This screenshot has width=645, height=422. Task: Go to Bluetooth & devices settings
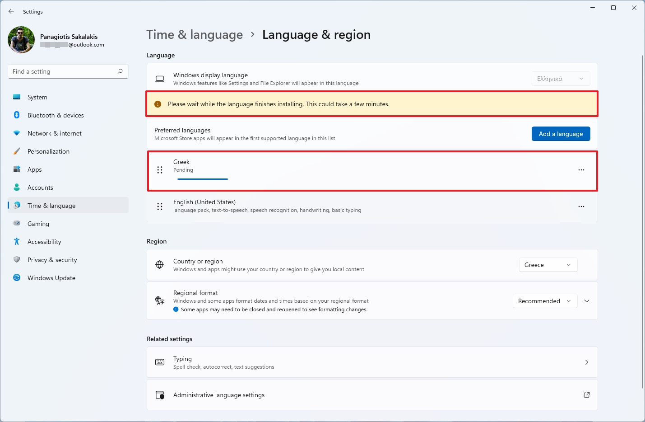point(56,116)
